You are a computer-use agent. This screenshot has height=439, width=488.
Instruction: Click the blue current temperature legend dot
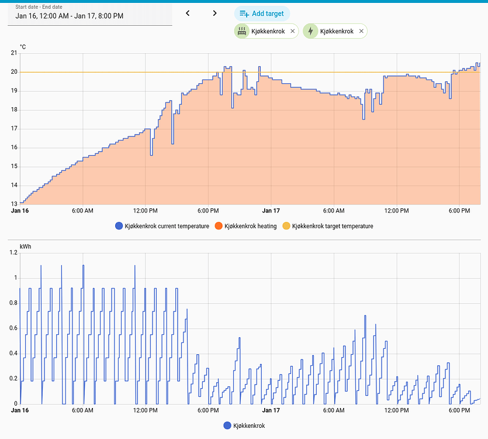[119, 226]
